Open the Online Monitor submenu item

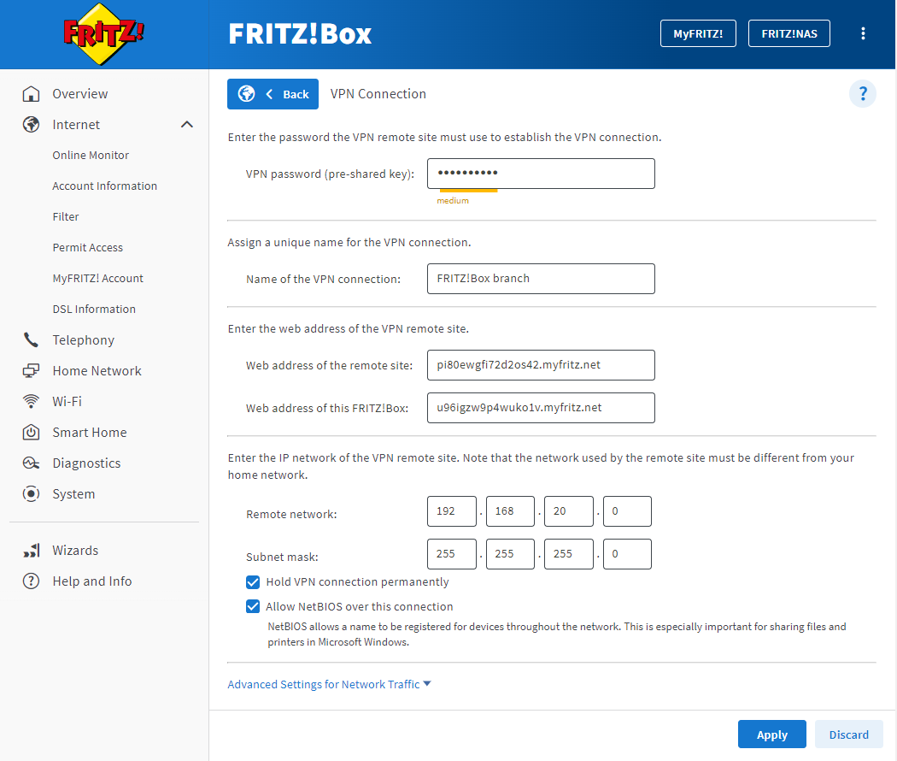pos(91,155)
